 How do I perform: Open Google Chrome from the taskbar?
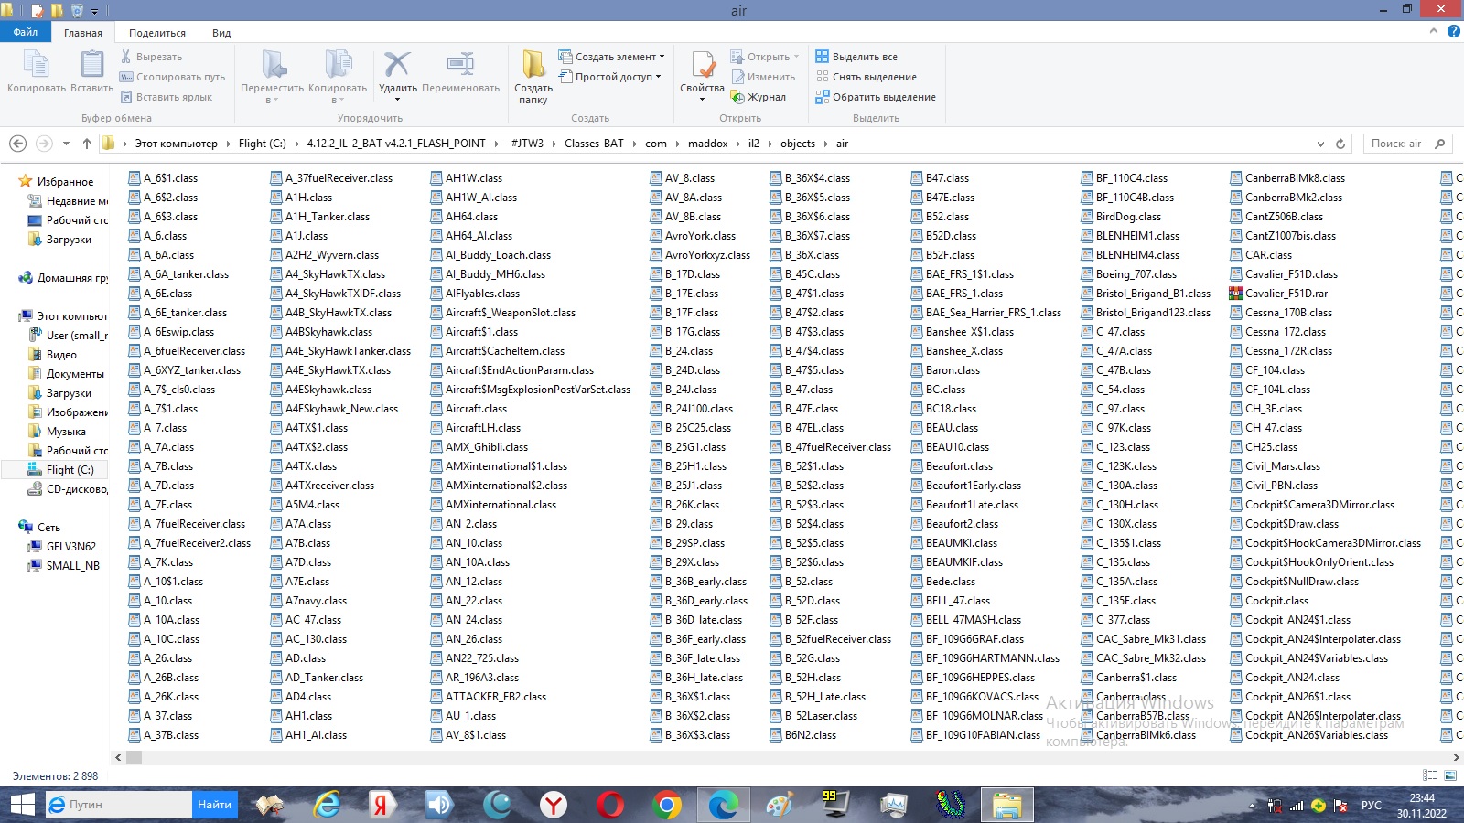(x=667, y=805)
